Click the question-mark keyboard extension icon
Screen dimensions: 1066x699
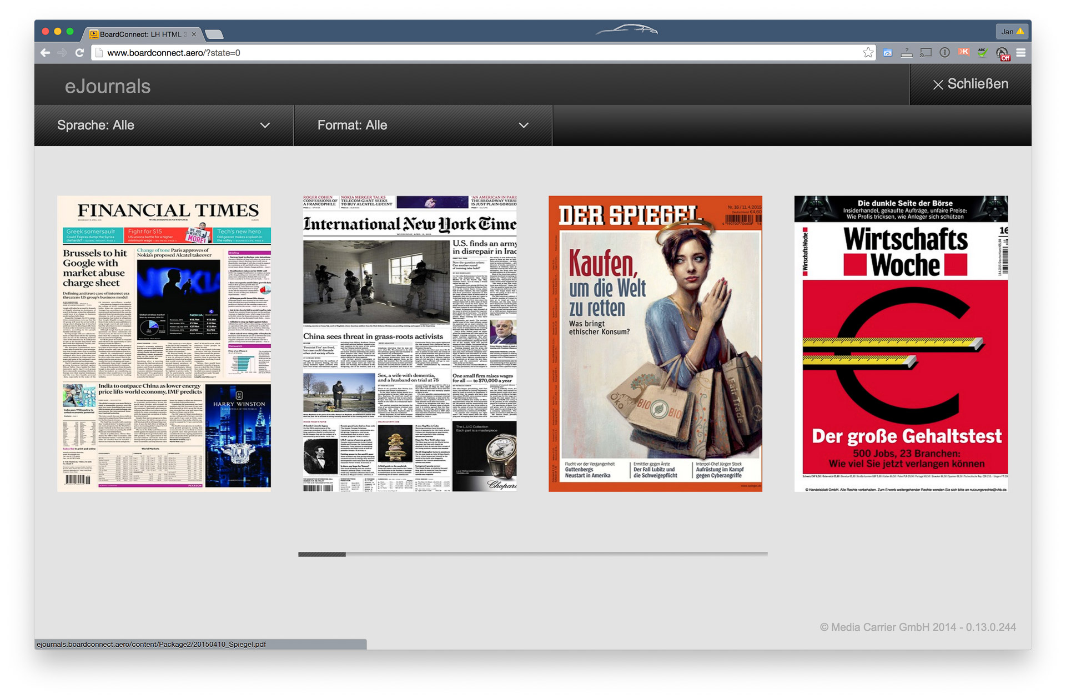907,53
